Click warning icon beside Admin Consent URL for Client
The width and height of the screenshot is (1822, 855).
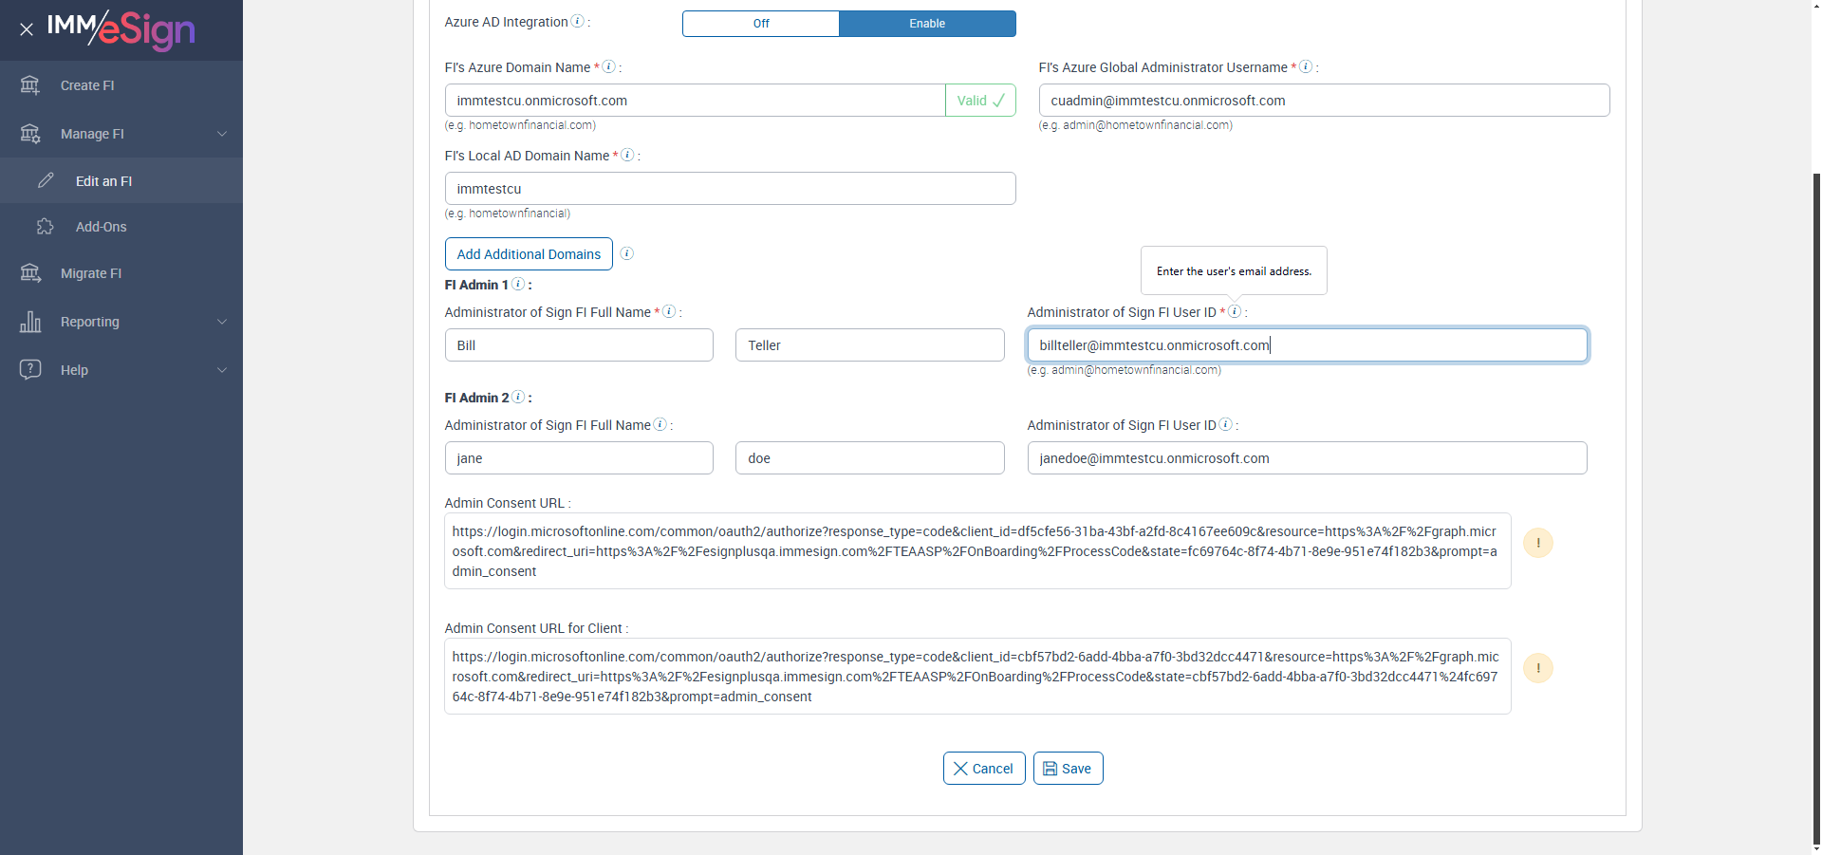pos(1537,668)
